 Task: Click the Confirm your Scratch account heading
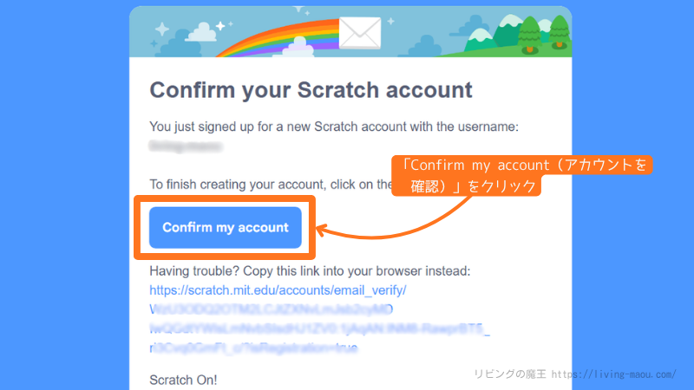(x=311, y=90)
